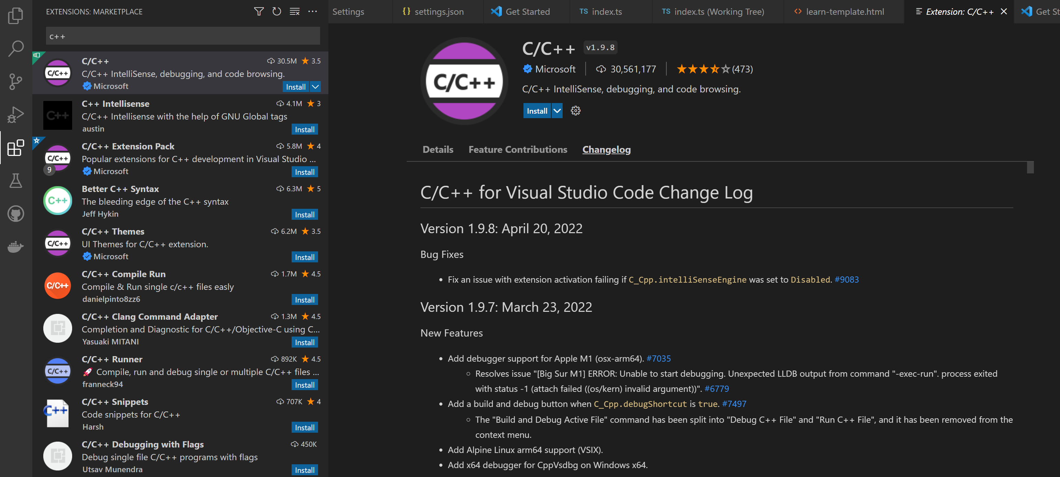1060x477 pixels.
Task: Install C/C++ from the list item
Action: tap(296, 87)
